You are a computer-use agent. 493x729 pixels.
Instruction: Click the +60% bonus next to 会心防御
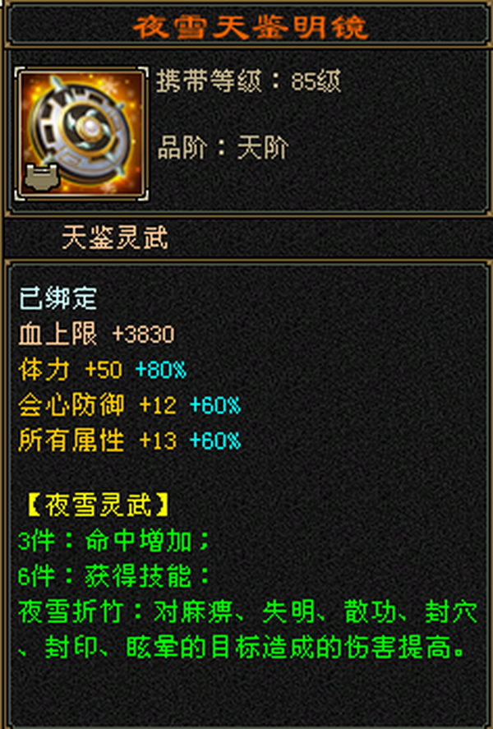point(215,405)
